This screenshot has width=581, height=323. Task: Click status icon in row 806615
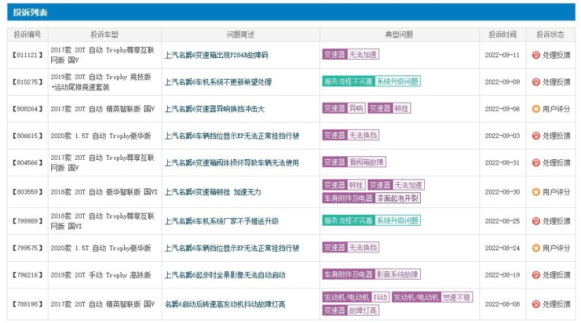pos(536,136)
